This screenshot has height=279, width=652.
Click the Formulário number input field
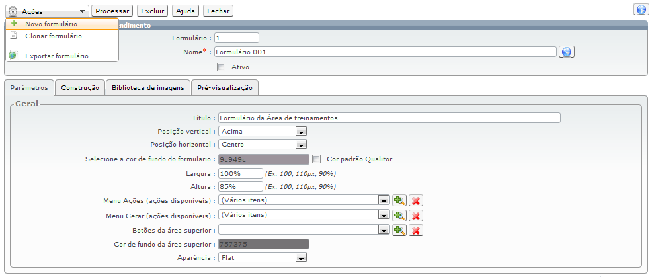click(237, 38)
